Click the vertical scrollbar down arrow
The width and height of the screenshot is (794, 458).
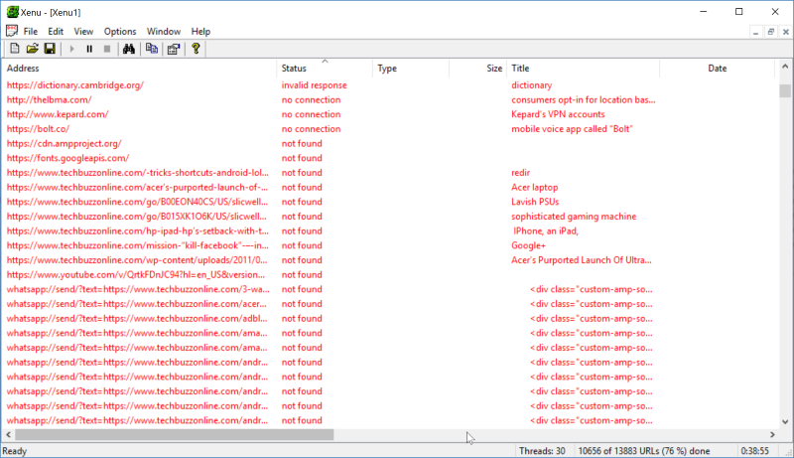(785, 421)
